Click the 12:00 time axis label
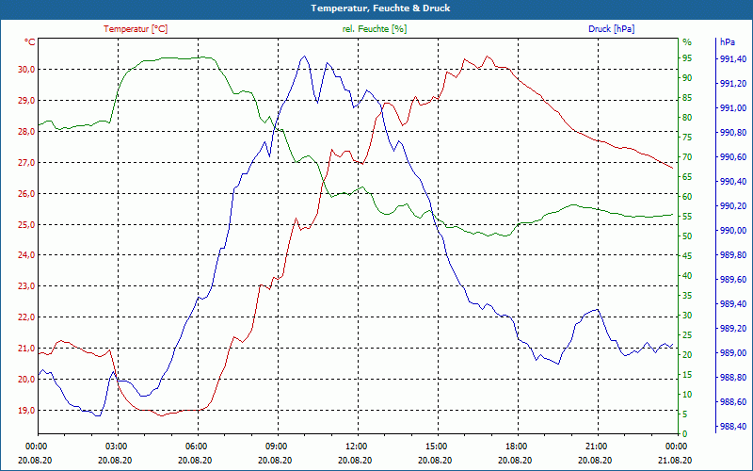Screen dimensions: 753x471 356,447
